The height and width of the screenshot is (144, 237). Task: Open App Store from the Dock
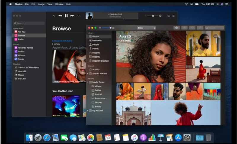(x=178, y=138)
